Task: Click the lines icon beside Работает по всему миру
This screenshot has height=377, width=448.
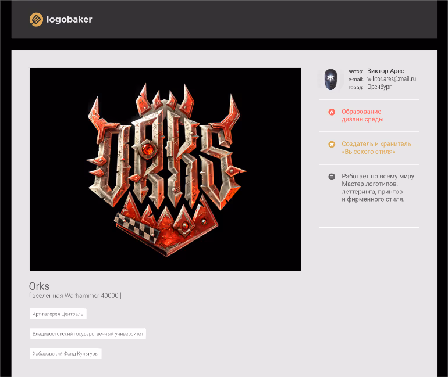Action: [332, 177]
